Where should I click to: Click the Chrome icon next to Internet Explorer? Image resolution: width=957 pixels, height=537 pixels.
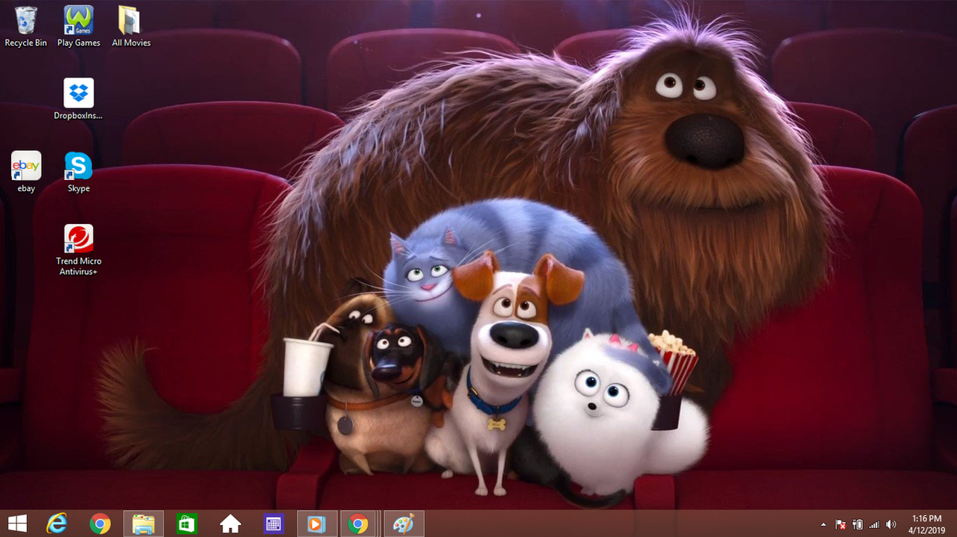(100, 524)
